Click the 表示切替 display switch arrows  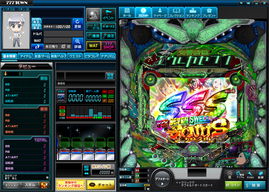86,170
